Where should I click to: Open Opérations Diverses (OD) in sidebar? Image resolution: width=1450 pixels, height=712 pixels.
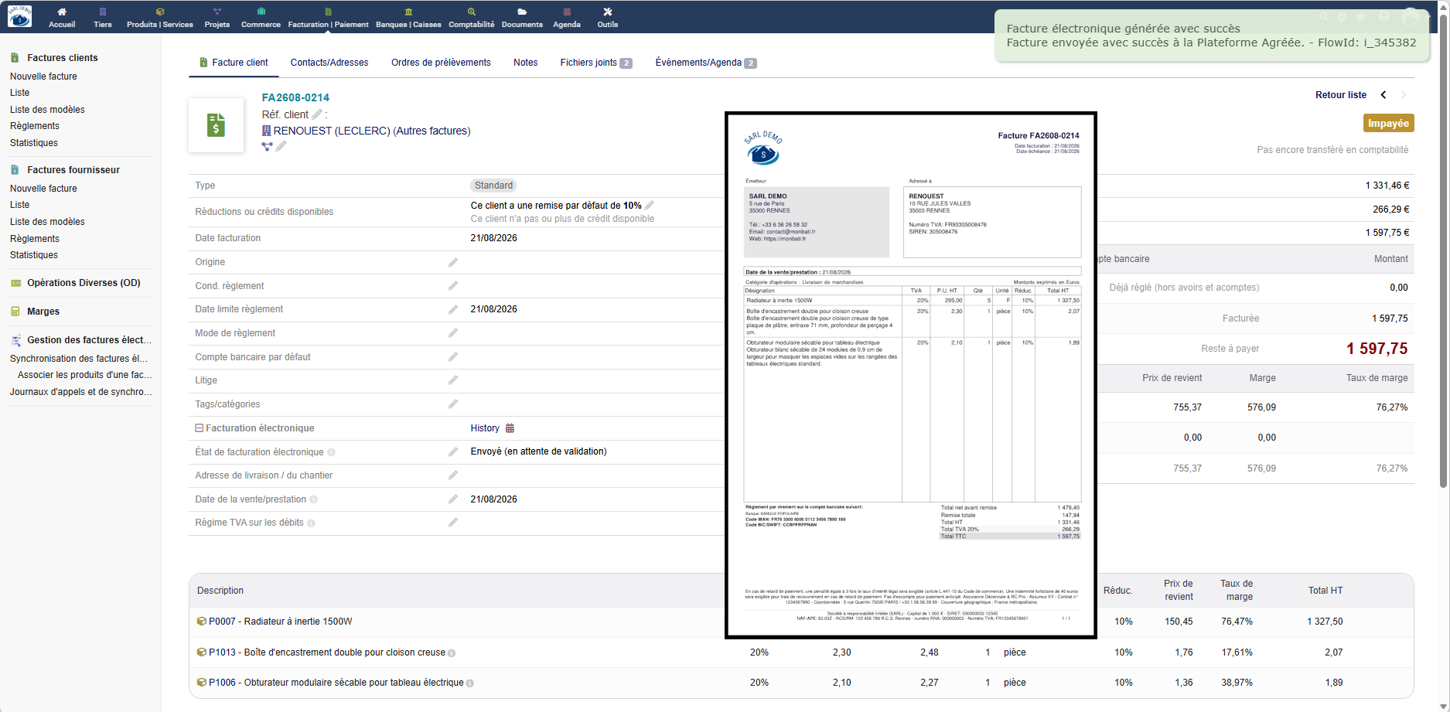click(x=84, y=283)
